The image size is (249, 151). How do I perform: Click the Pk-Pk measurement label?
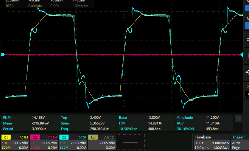[x=8, y=118]
